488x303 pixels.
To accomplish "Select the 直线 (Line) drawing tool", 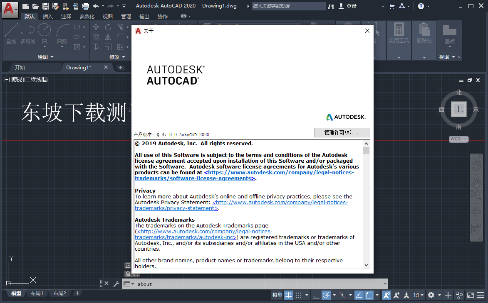I will (x=11, y=33).
